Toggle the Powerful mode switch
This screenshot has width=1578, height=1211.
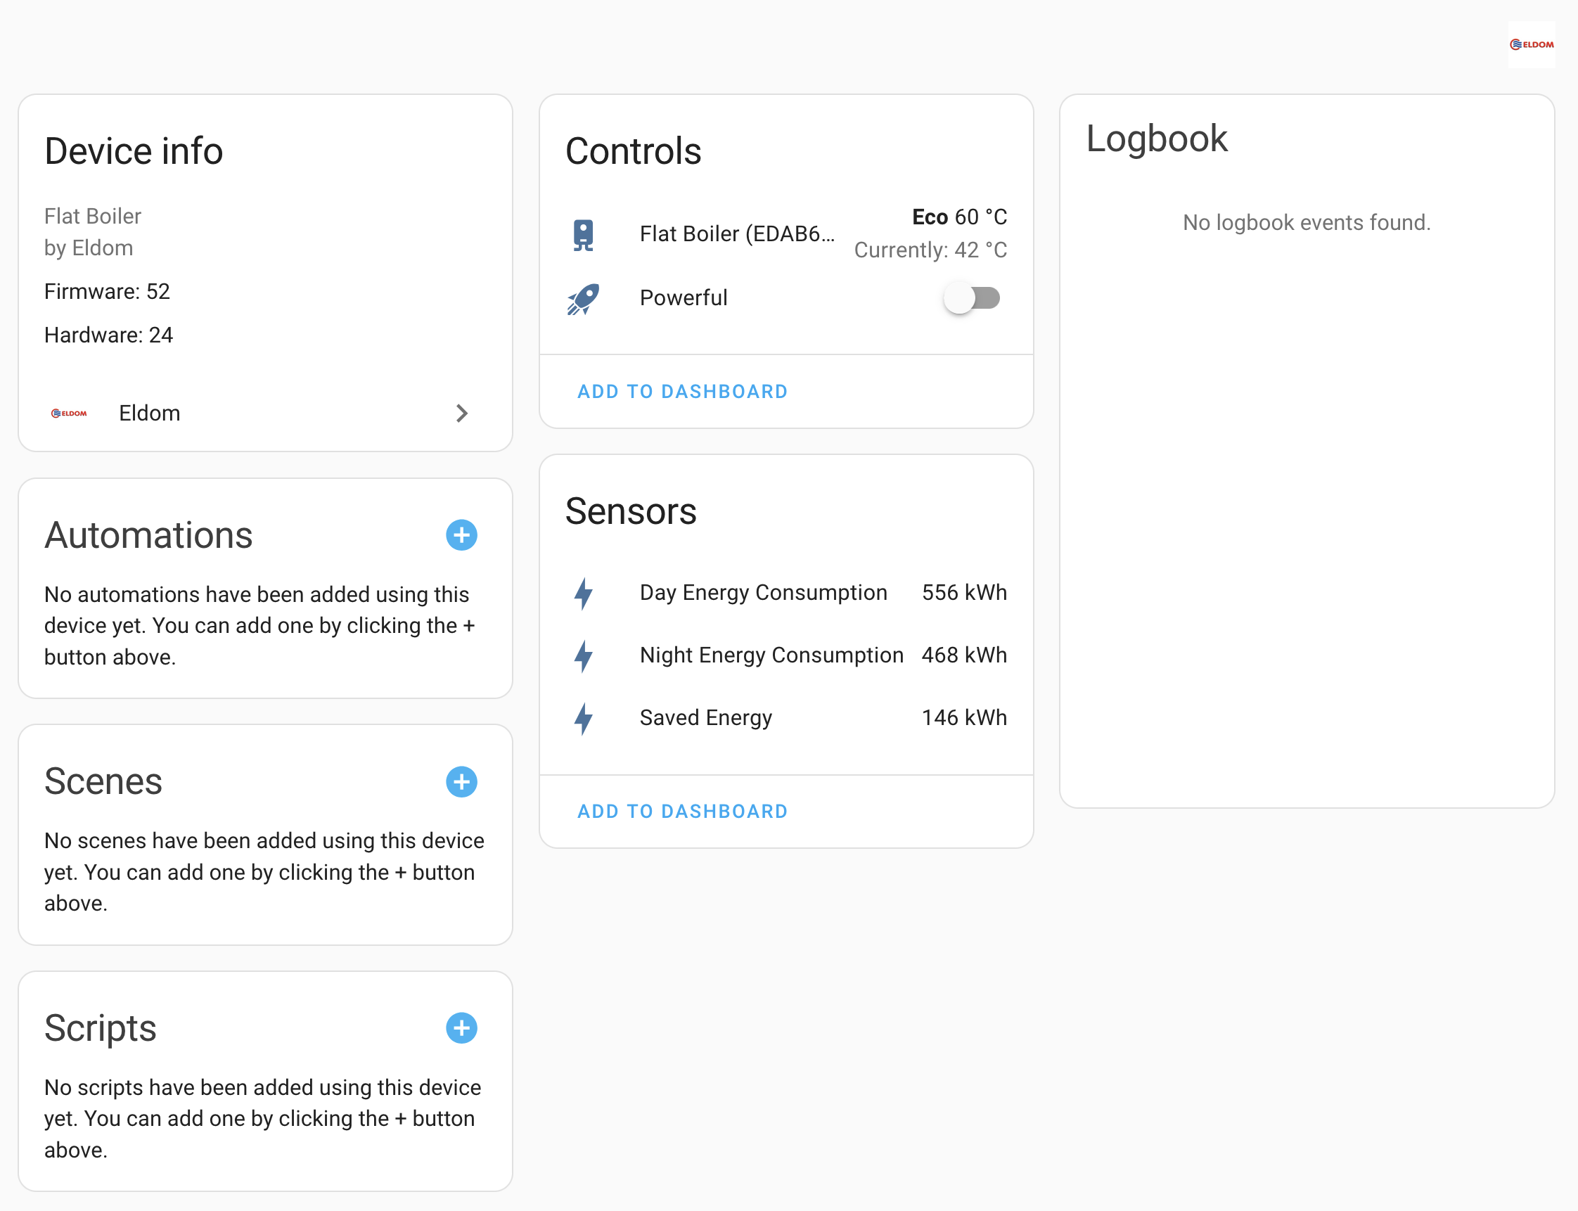[x=972, y=297]
